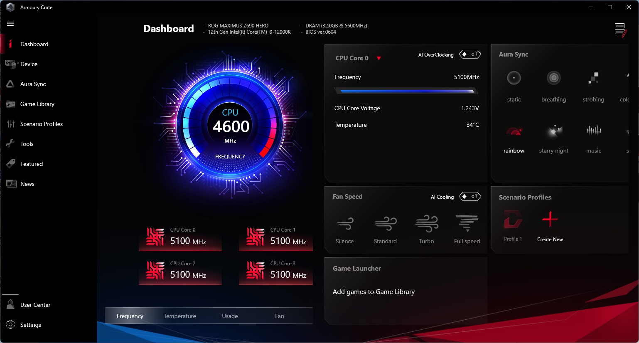
Task: Click the Aura Sync triangle icon in sidebar
Action: [10, 84]
